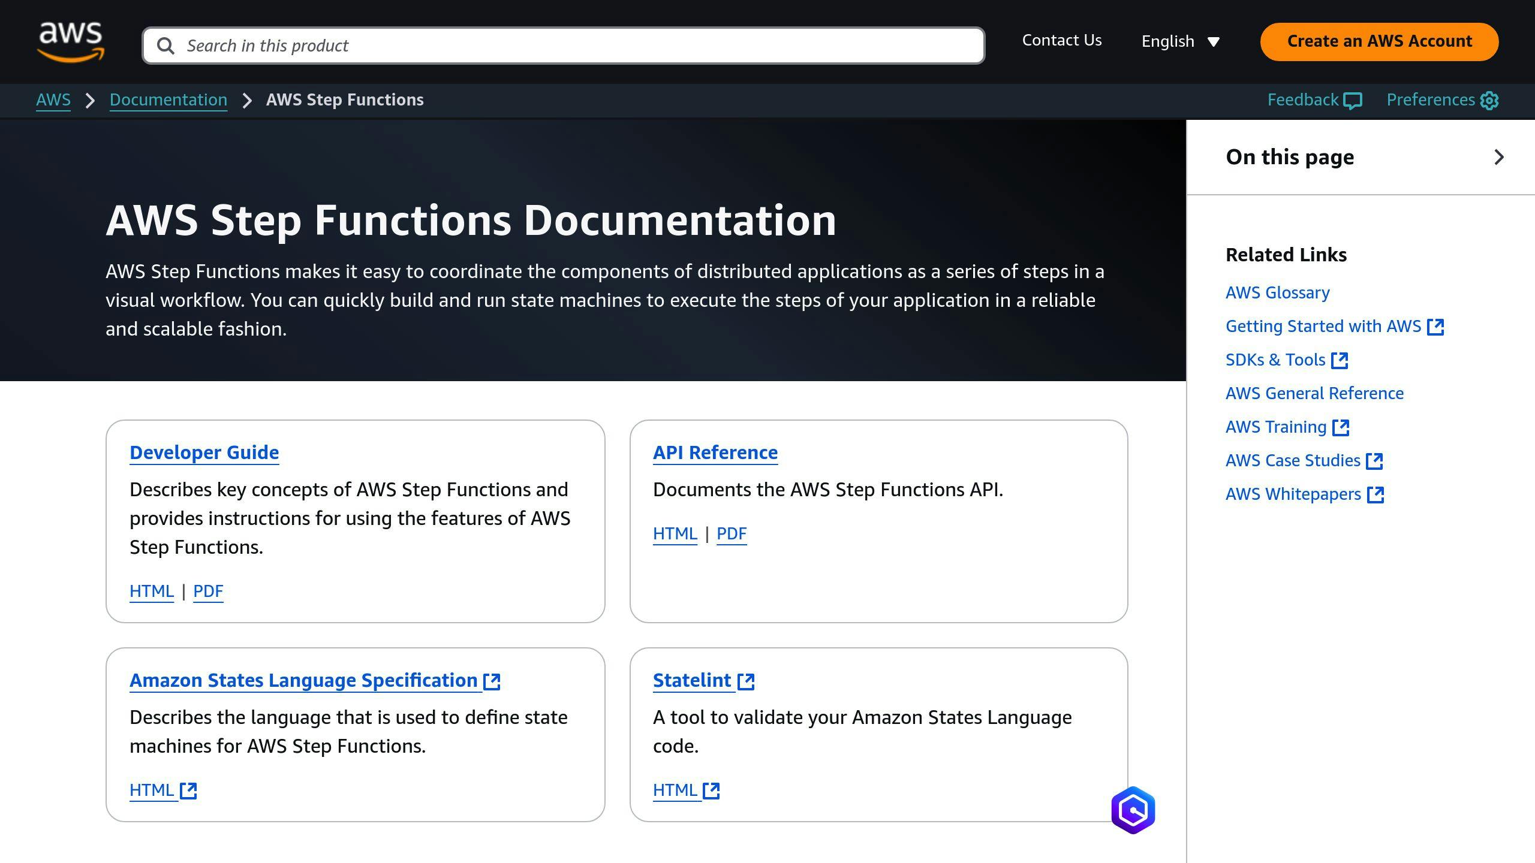Click external icon beside AWS Whitepapers
The width and height of the screenshot is (1535, 863).
pos(1376,494)
